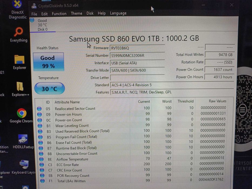
Task: Click the Attribute Name column header
Action: pyautogui.click(x=67, y=102)
